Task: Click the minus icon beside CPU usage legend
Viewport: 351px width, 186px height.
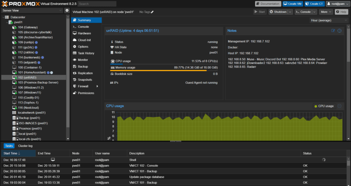Action: [339, 106]
